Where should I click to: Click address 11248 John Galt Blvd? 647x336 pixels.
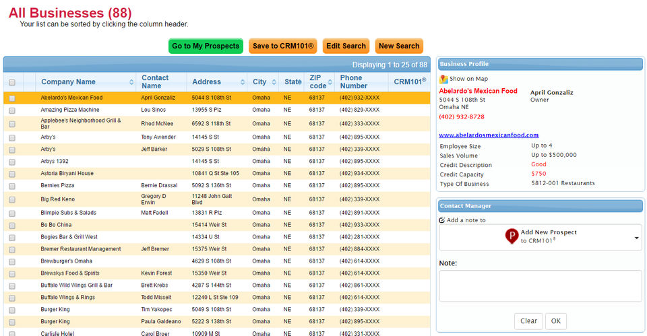(212, 199)
